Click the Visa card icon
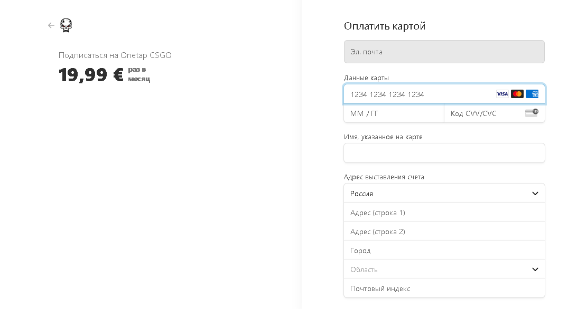Screen dimensions: 577x309 click(x=502, y=94)
